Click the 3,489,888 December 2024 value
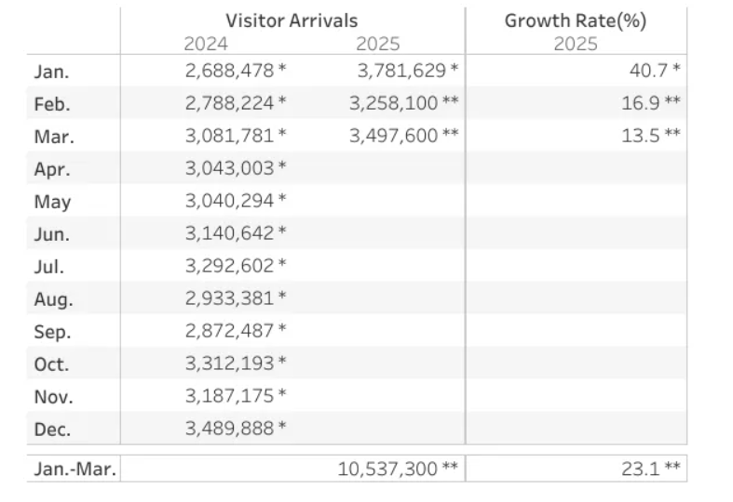Image resolution: width=733 pixels, height=502 pixels. (229, 429)
